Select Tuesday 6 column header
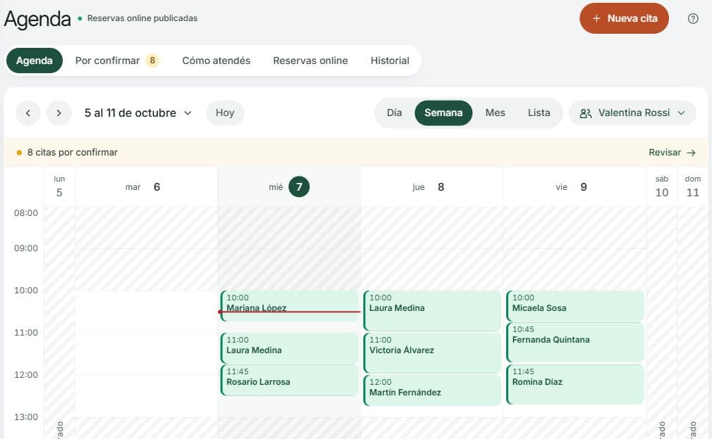This screenshot has width=712, height=439. 146,186
